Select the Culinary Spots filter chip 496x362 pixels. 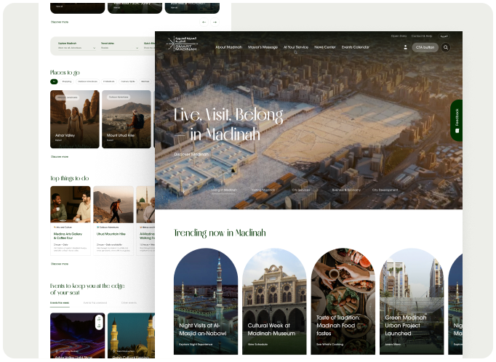[x=128, y=81]
